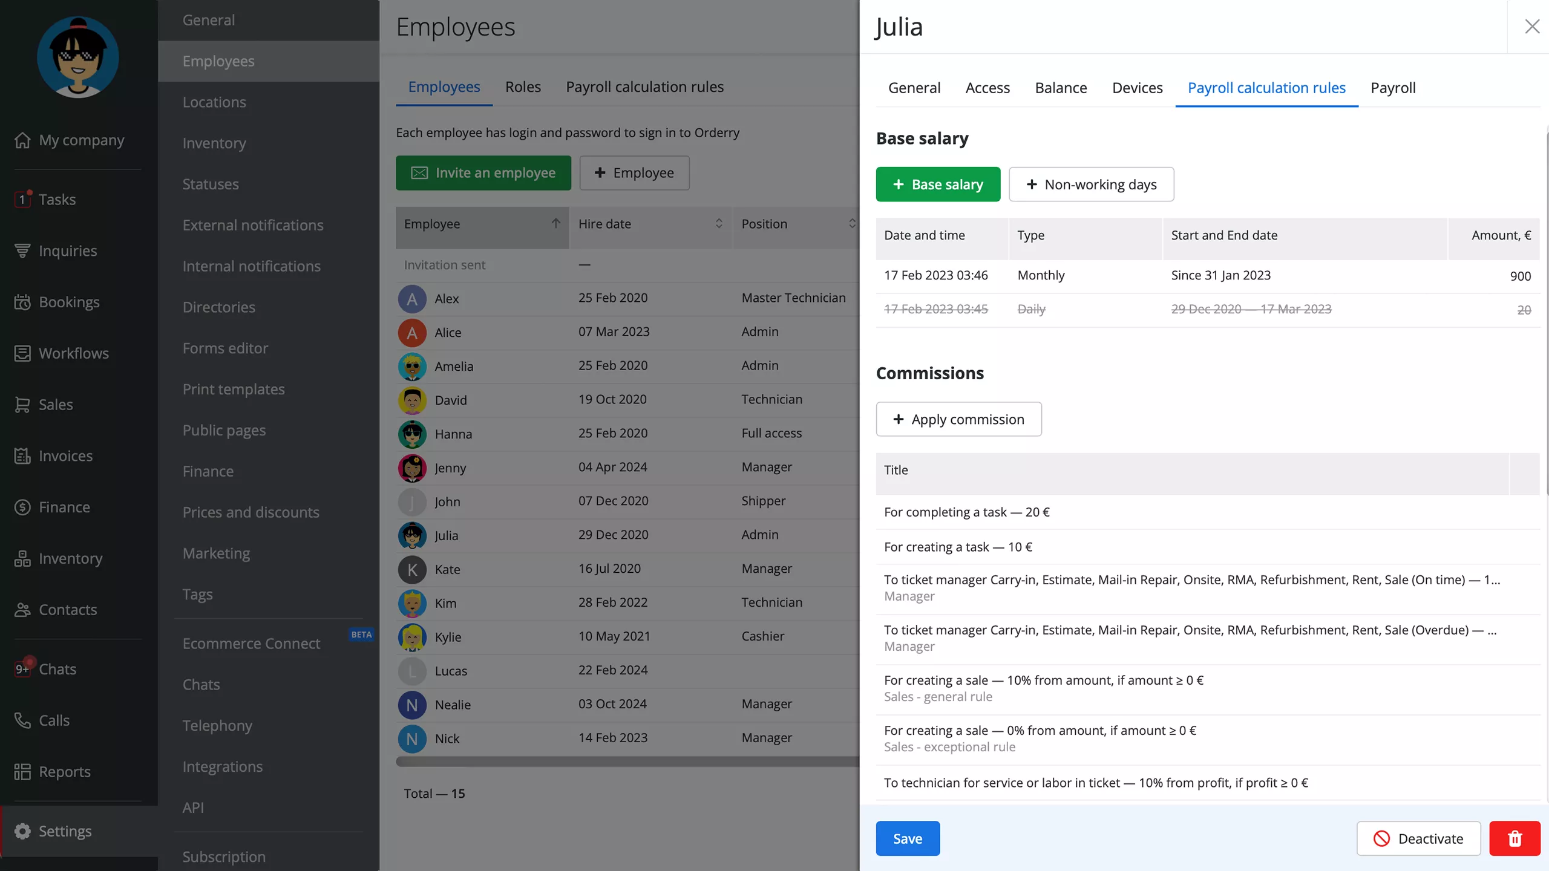
Task: Open the Invoices section
Action: (65, 455)
